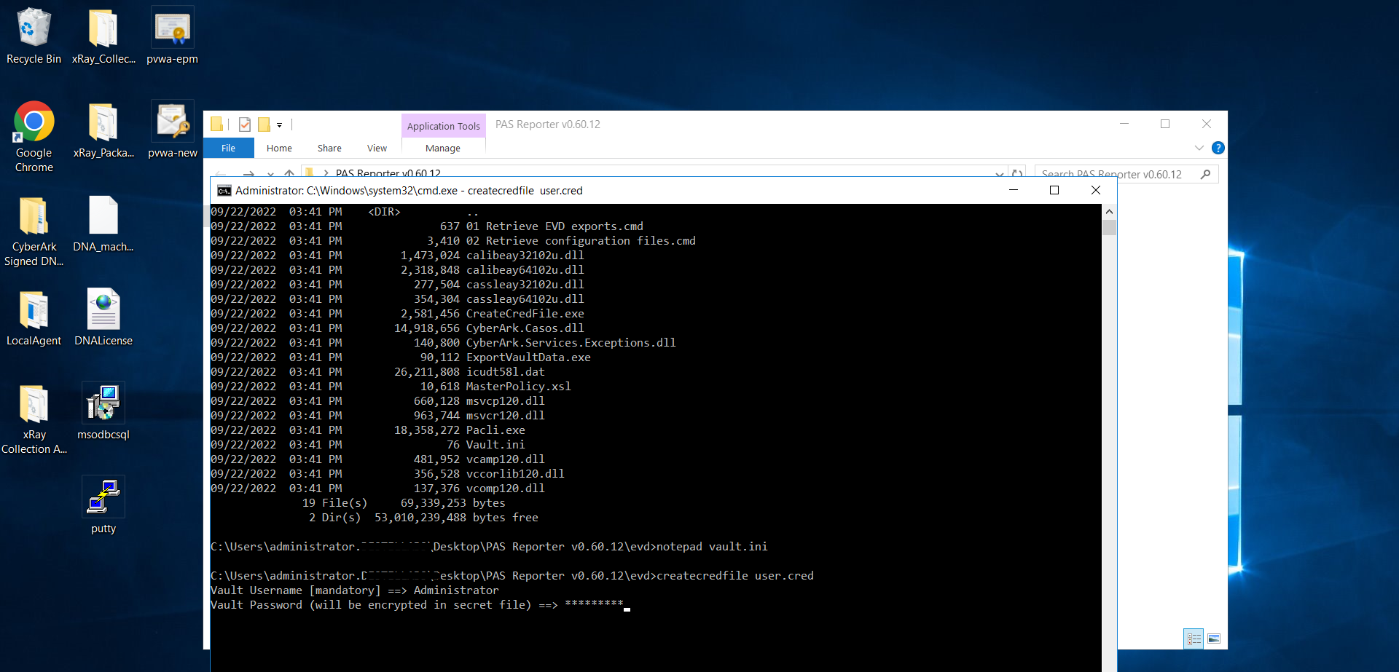The width and height of the screenshot is (1399, 672).
Task: Click the Pacli.exe line in cmd
Action: (x=367, y=430)
